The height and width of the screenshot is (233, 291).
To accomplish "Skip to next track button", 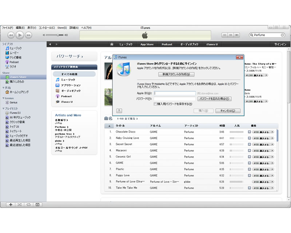I will tap(28, 35).
